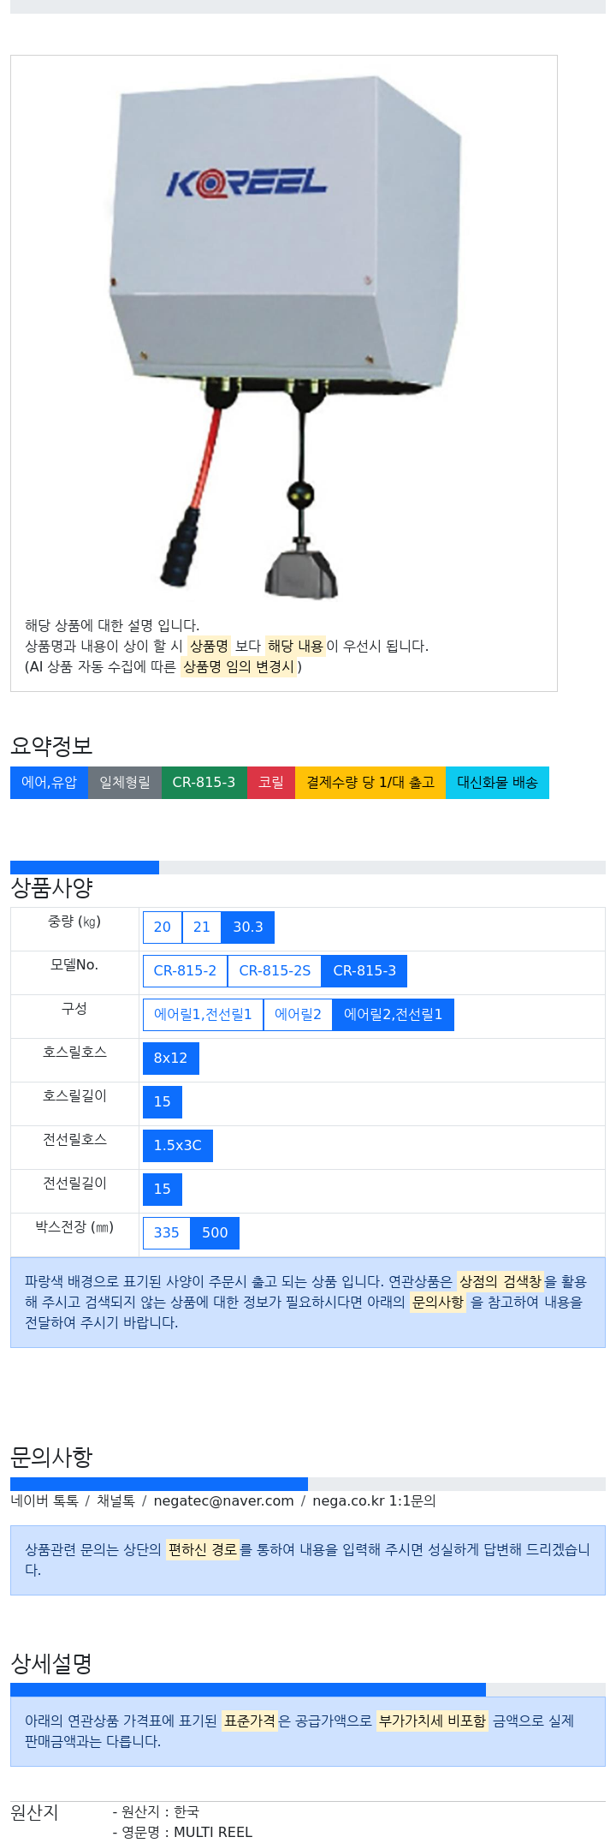The width and height of the screenshot is (616, 1843).
Task: Choose weight option 21
Action: [x=202, y=927]
